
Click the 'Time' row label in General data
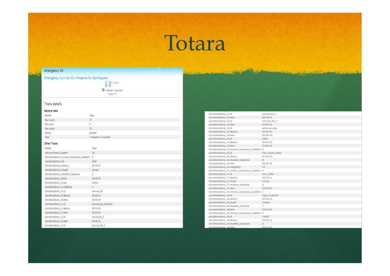[x=47, y=137]
